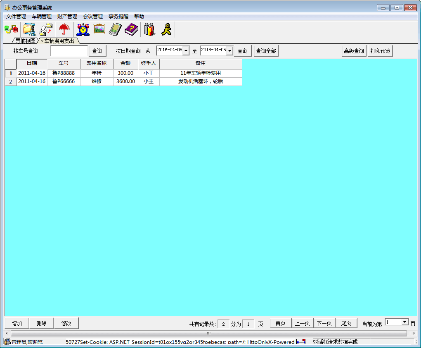
Task: Click the 增加 button
Action: [17, 323]
